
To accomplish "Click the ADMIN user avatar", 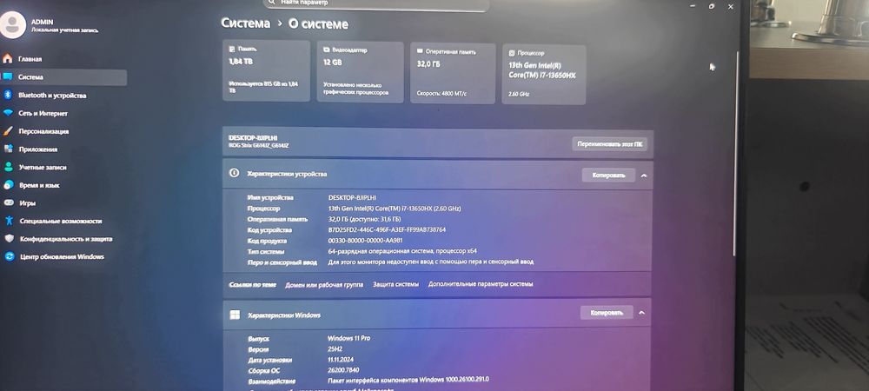I will point(12,23).
